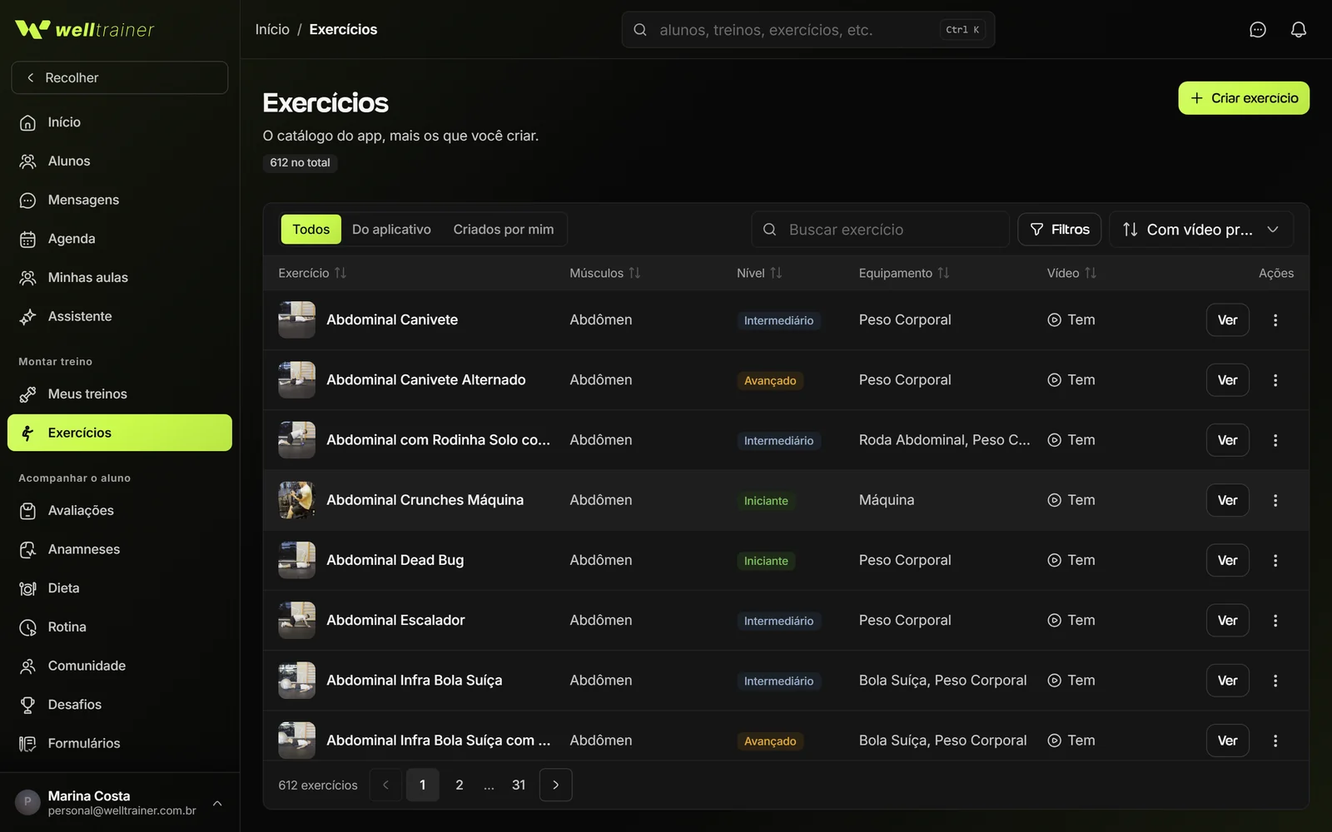The height and width of the screenshot is (832, 1332).
Task: Sort table by Músculos column
Action: [x=605, y=273]
